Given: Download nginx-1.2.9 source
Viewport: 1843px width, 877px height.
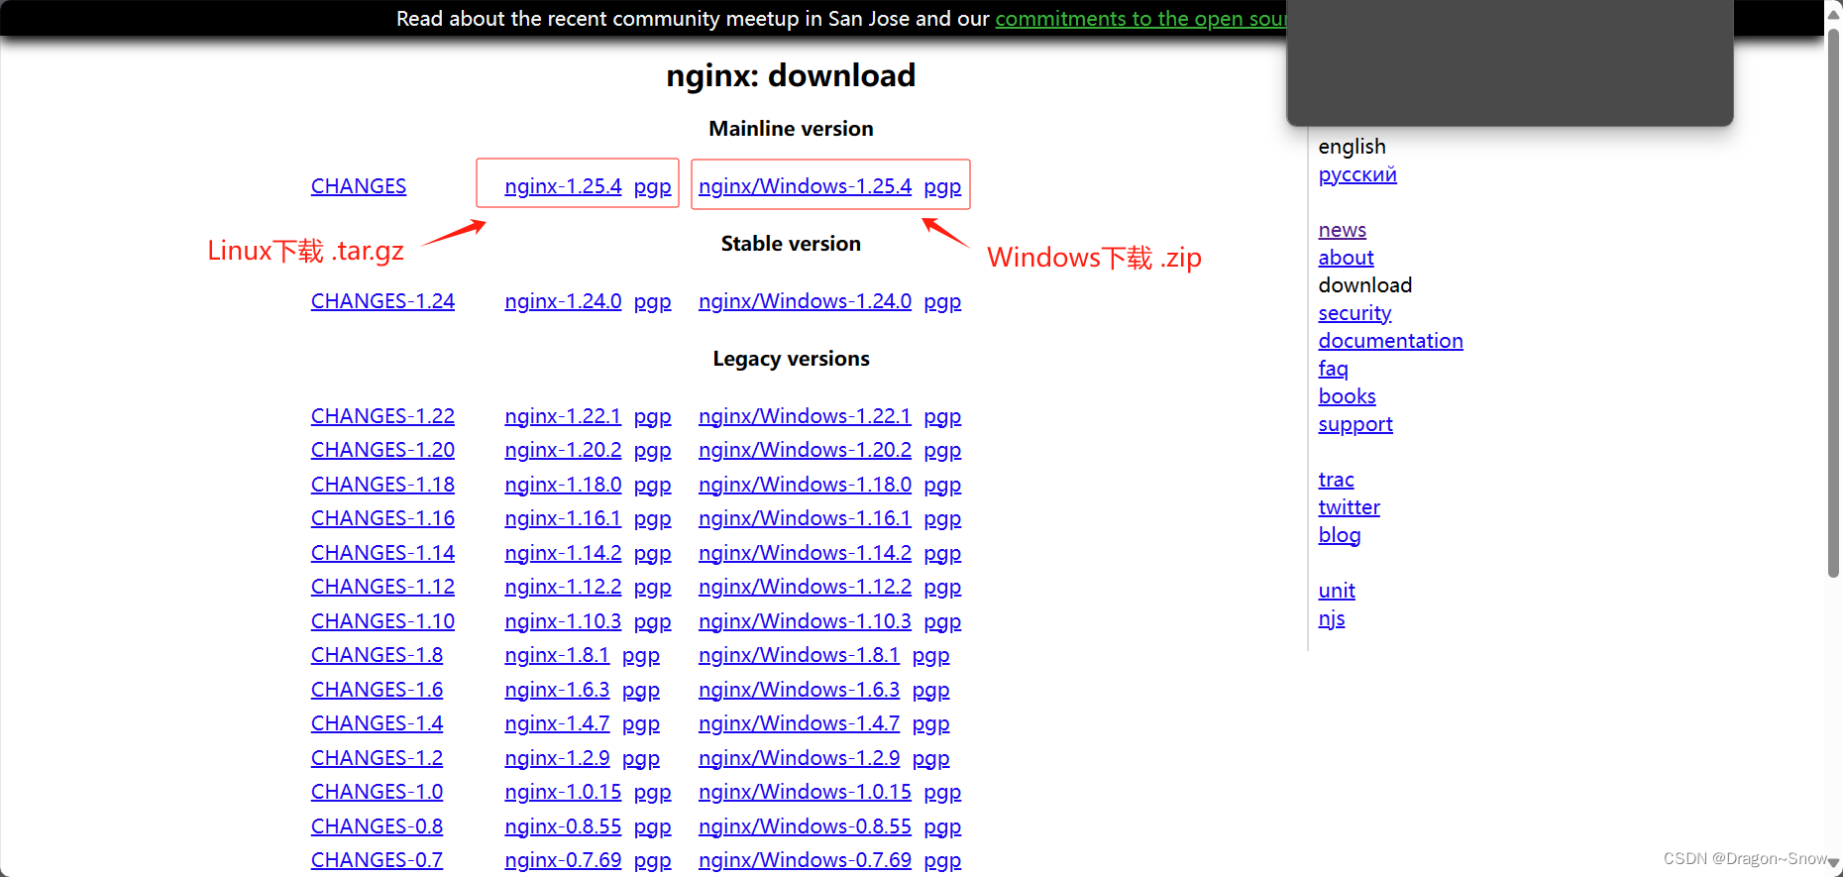Looking at the screenshot, I should tap(557, 758).
